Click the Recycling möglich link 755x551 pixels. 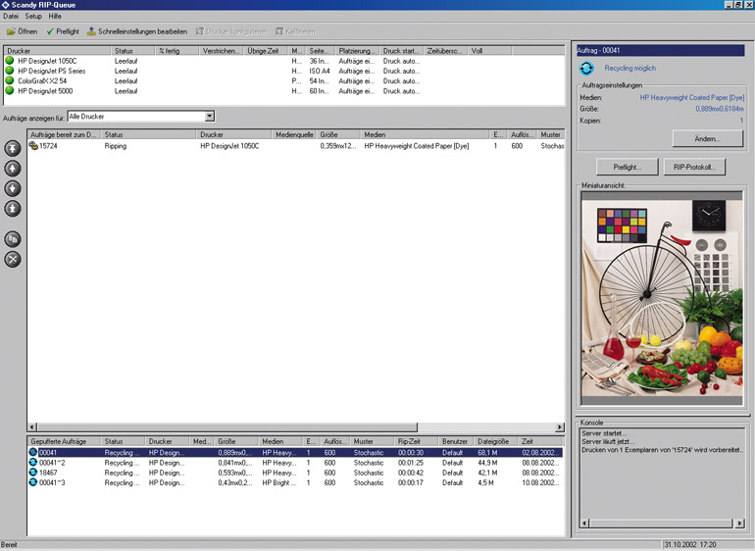click(x=629, y=69)
